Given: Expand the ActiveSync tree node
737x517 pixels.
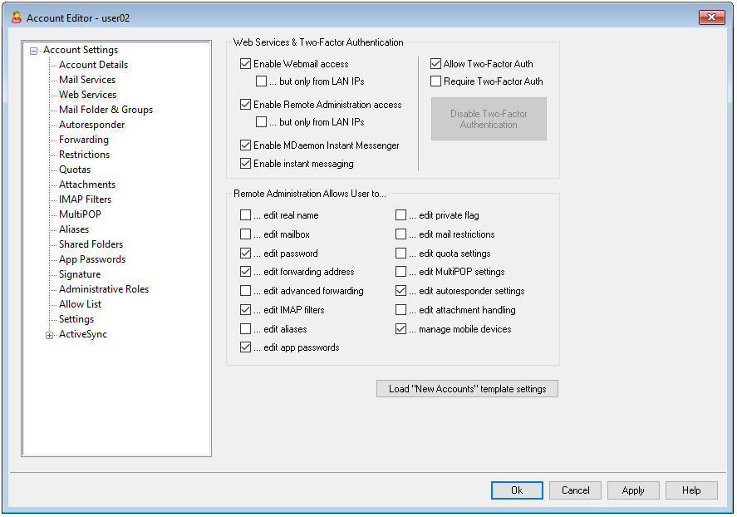Looking at the screenshot, I should 50,335.
